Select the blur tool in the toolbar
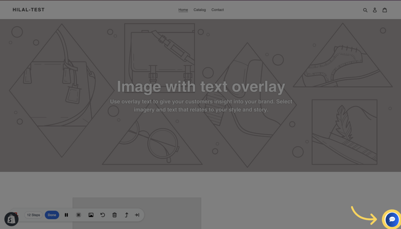 pyautogui.click(x=78, y=215)
